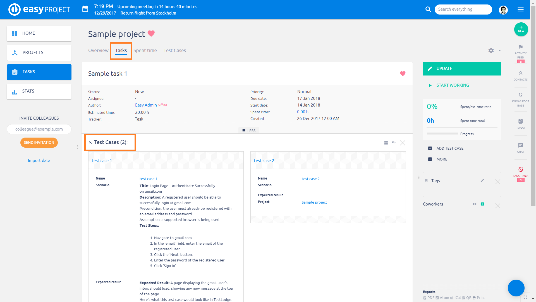Open the Test Cases tab

pyautogui.click(x=174, y=51)
